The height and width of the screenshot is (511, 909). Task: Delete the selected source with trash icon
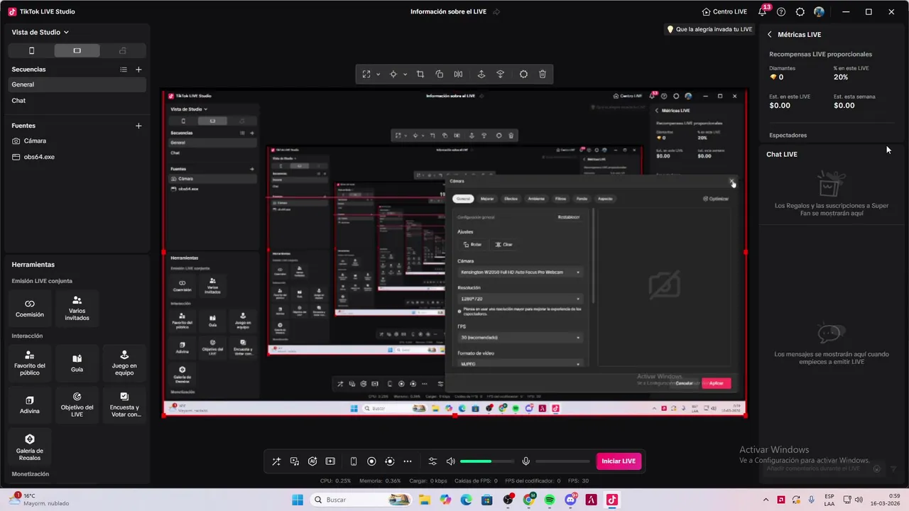[543, 75]
